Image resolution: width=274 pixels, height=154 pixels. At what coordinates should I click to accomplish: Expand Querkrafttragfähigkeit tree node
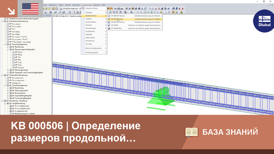coord(8,96)
